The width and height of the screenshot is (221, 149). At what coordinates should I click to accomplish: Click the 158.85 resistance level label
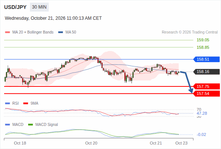[x=203, y=48]
